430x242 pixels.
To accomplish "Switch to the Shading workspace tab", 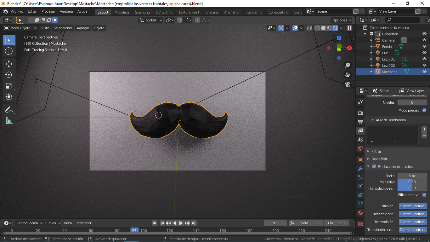I will 212,12.
